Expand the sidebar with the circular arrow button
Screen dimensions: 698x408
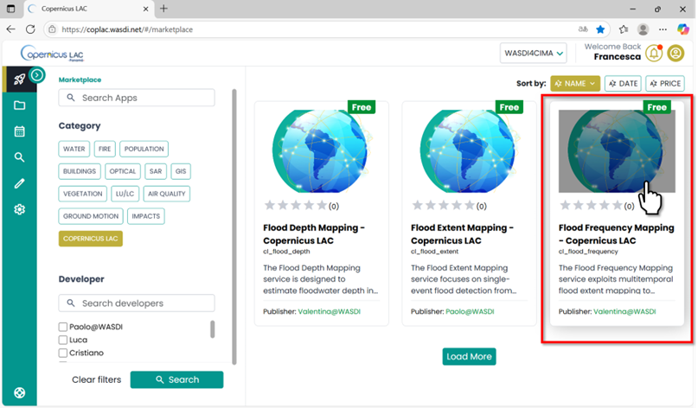click(37, 74)
